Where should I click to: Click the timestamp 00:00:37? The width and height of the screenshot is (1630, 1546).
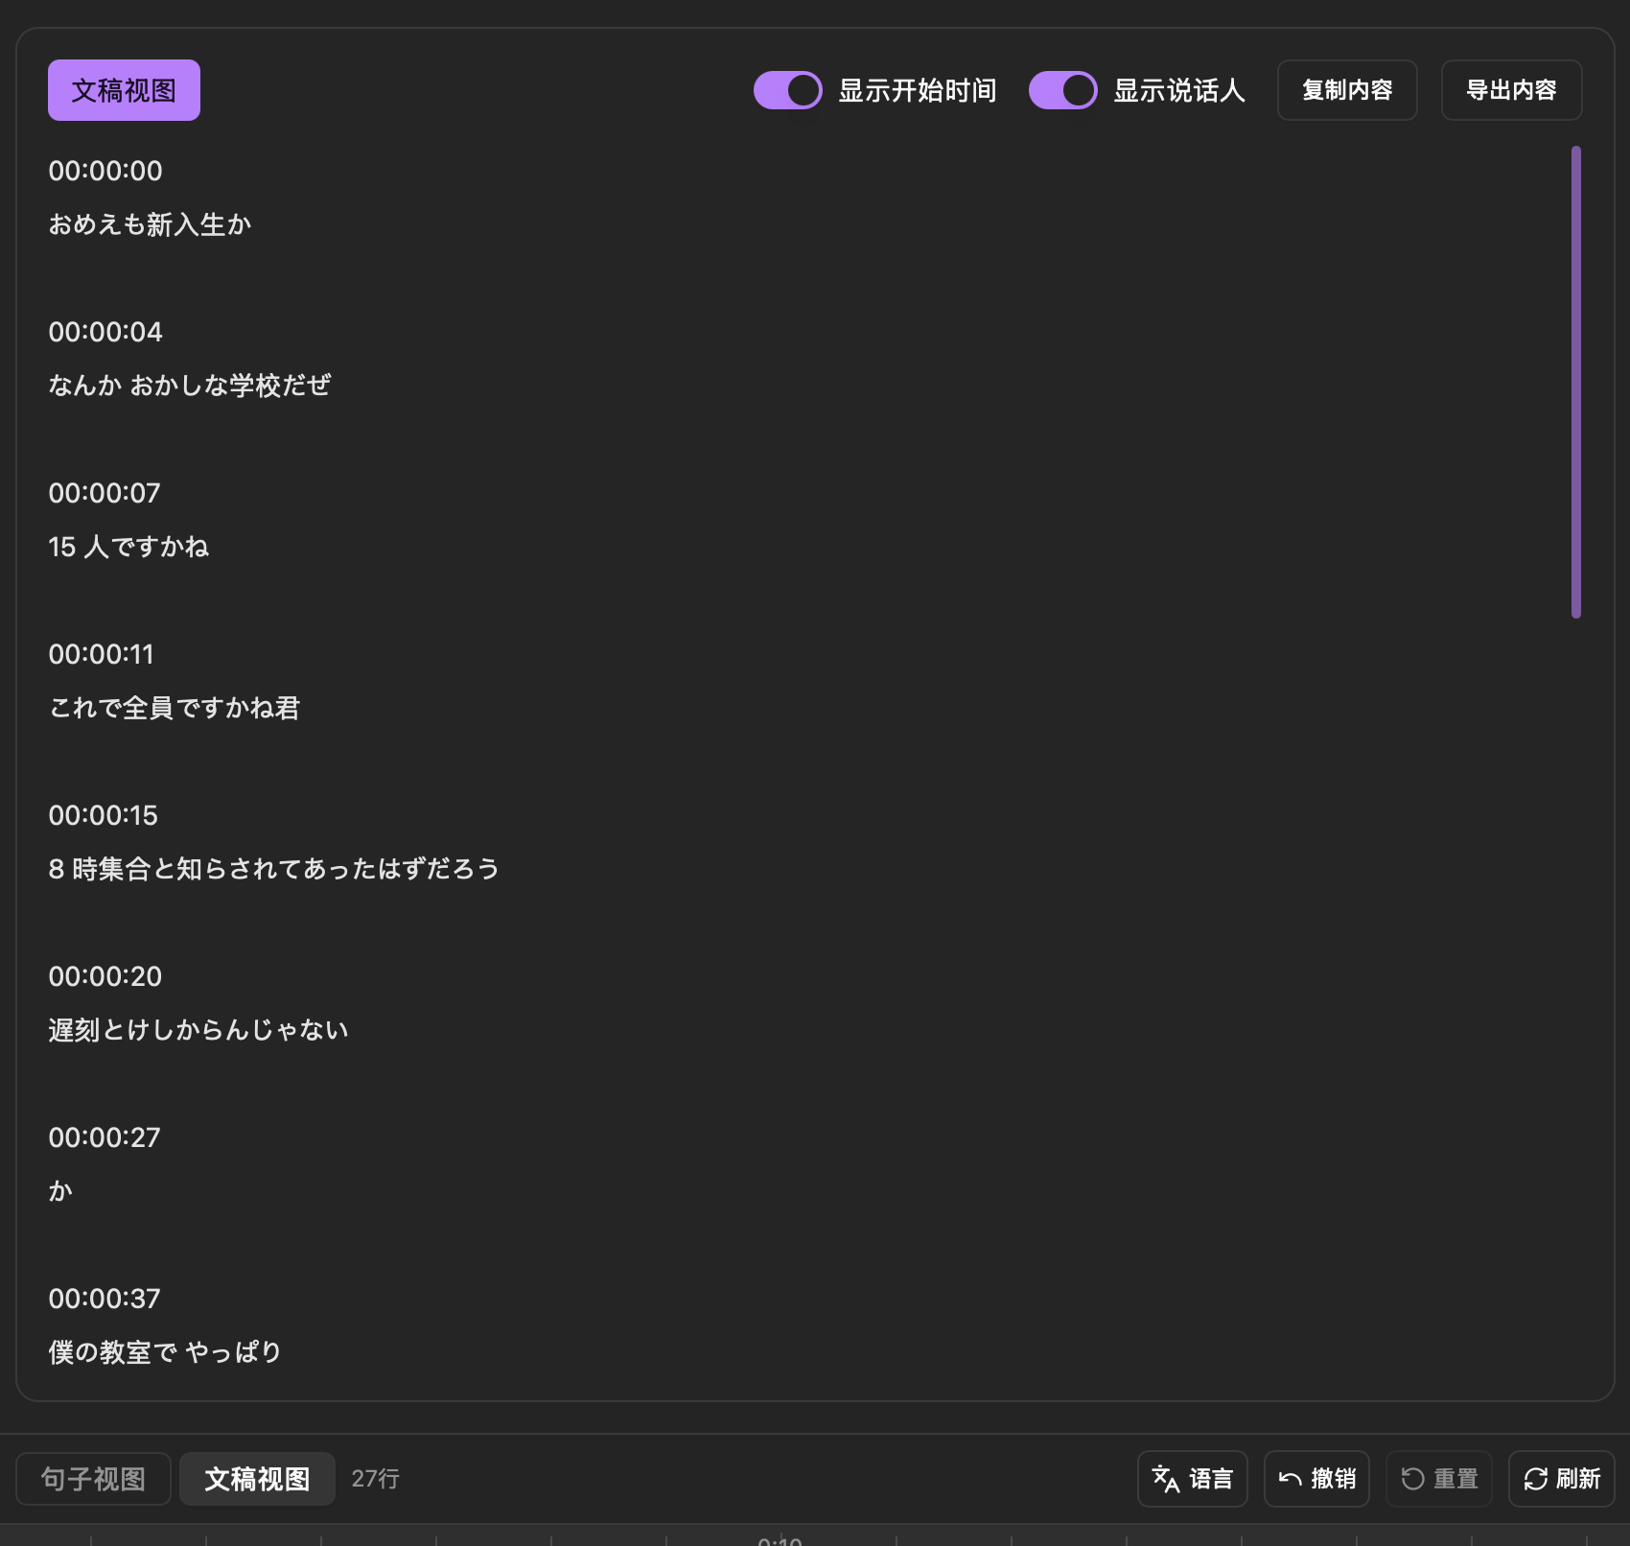coord(105,1299)
